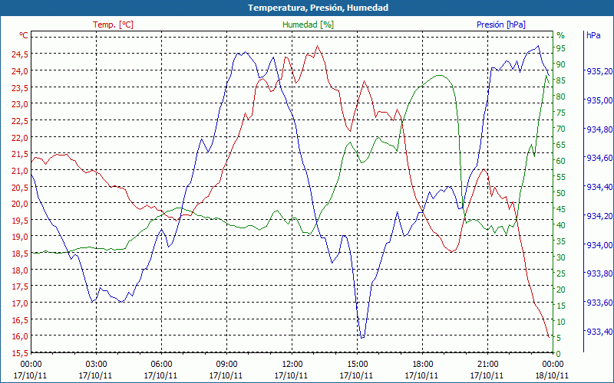
Task: Click pressure axis value 934,20
Action: 599,216
